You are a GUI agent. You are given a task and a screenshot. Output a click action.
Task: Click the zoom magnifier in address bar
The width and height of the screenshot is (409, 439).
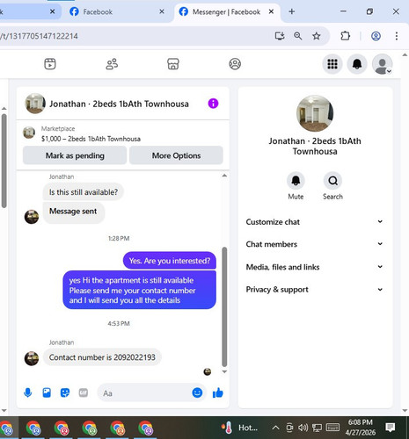297,36
